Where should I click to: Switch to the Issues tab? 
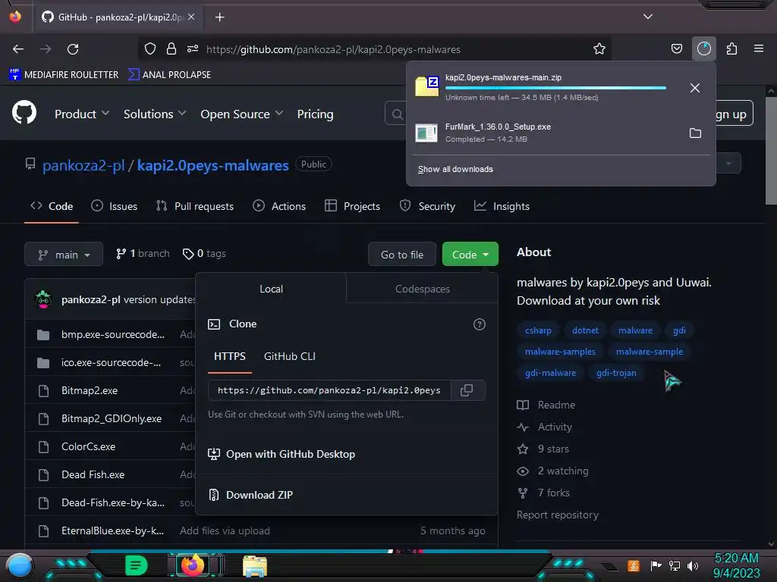tap(114, 206)
